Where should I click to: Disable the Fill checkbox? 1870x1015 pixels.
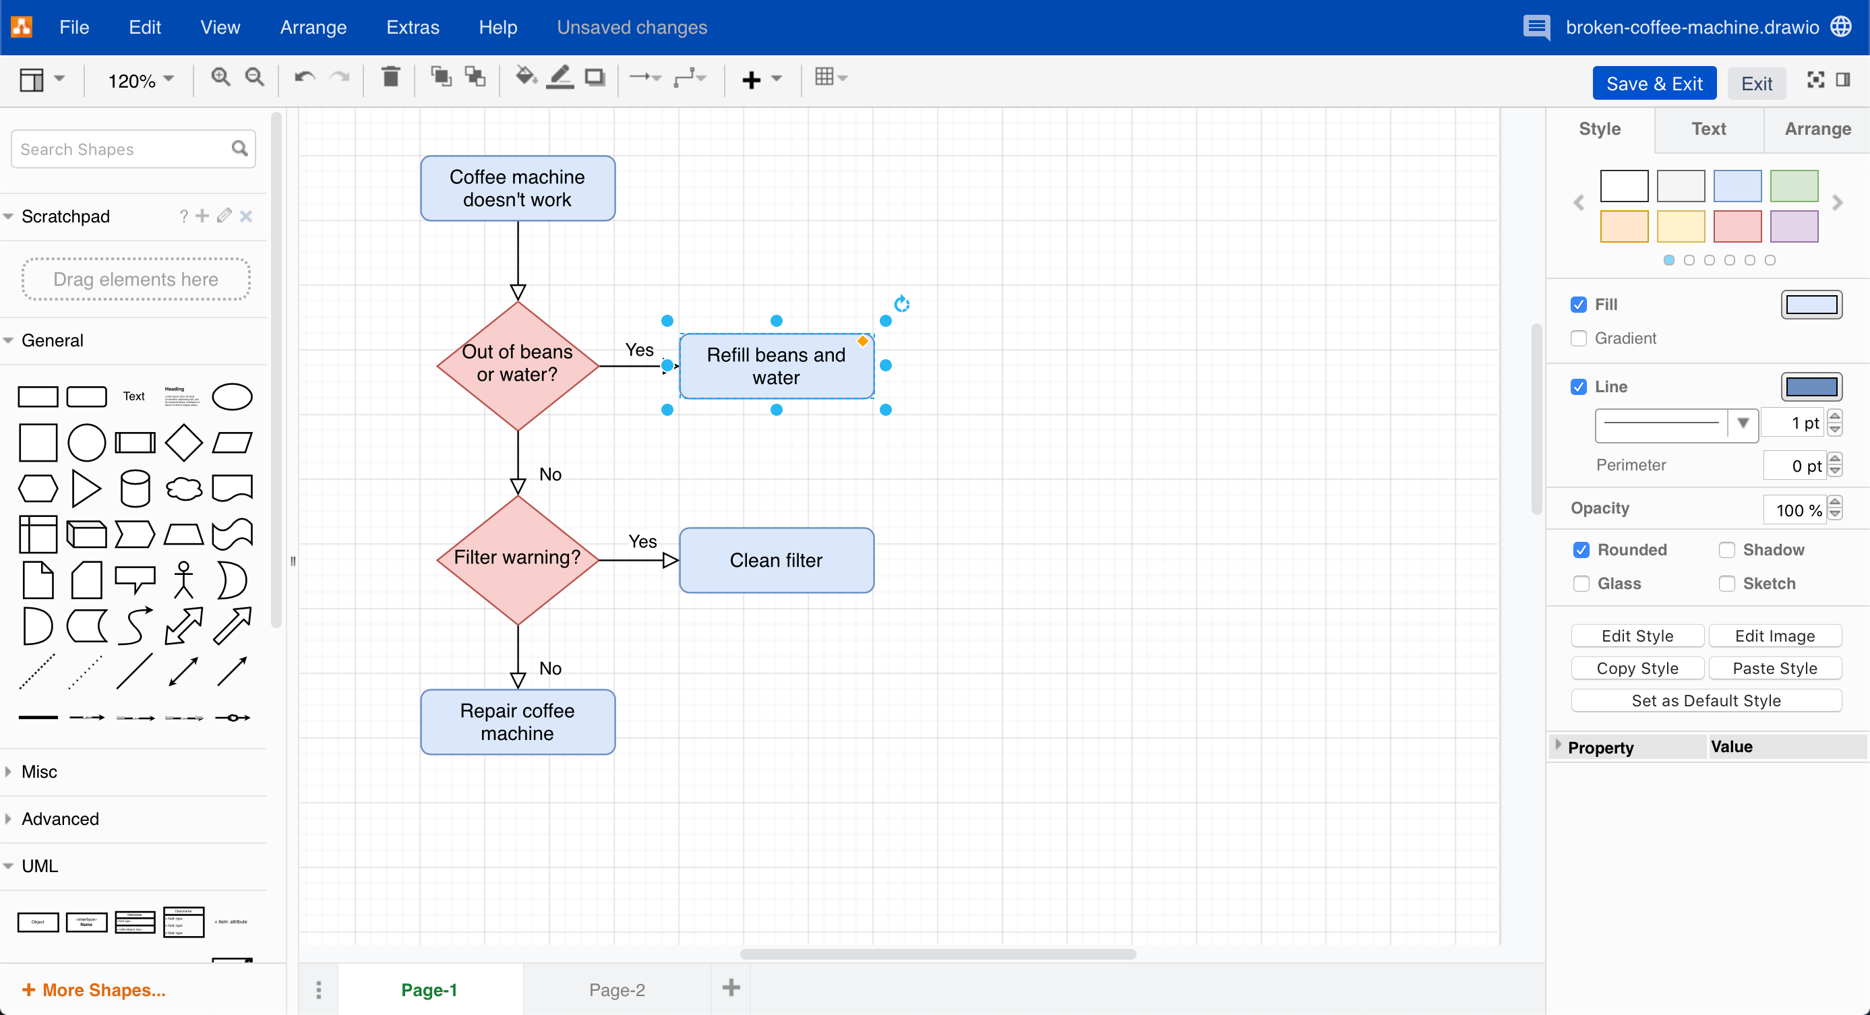click(1578, 304)
